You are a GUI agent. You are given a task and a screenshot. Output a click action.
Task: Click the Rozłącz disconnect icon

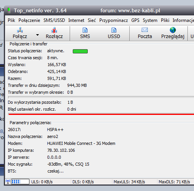coord(54,30)
